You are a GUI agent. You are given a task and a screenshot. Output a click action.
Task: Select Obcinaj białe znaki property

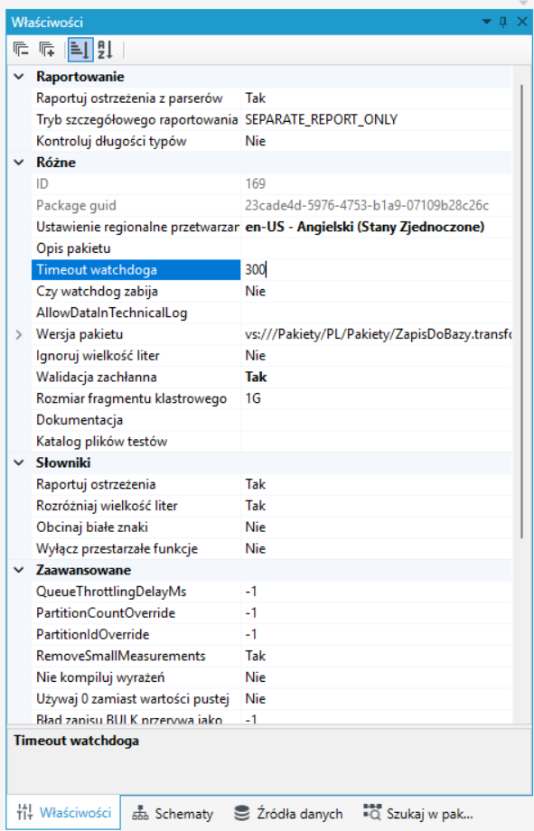pyautogui.click(x=92, y=528)
